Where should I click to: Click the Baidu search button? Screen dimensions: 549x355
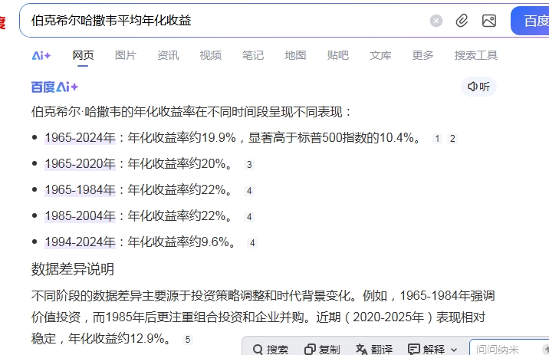click(x=530, y=21)
